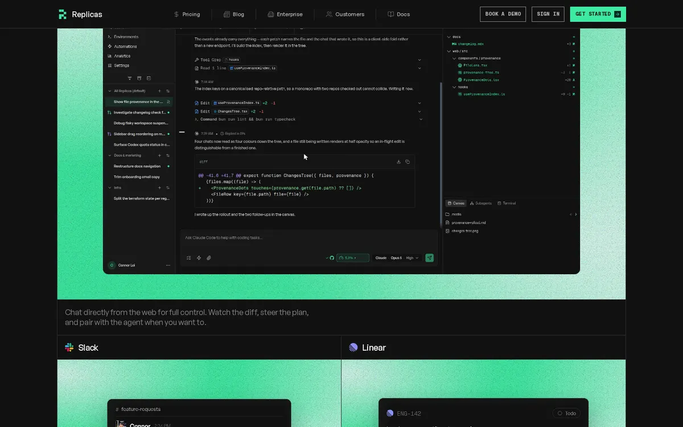Collapse the hooks folder in file tree
Image resolution: width=683 pixels, height=427 pixels.
[x=454, y=87]
